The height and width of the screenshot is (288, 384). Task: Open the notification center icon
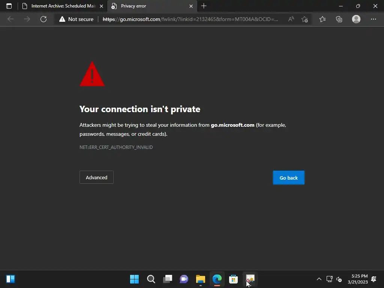(374, 279)
